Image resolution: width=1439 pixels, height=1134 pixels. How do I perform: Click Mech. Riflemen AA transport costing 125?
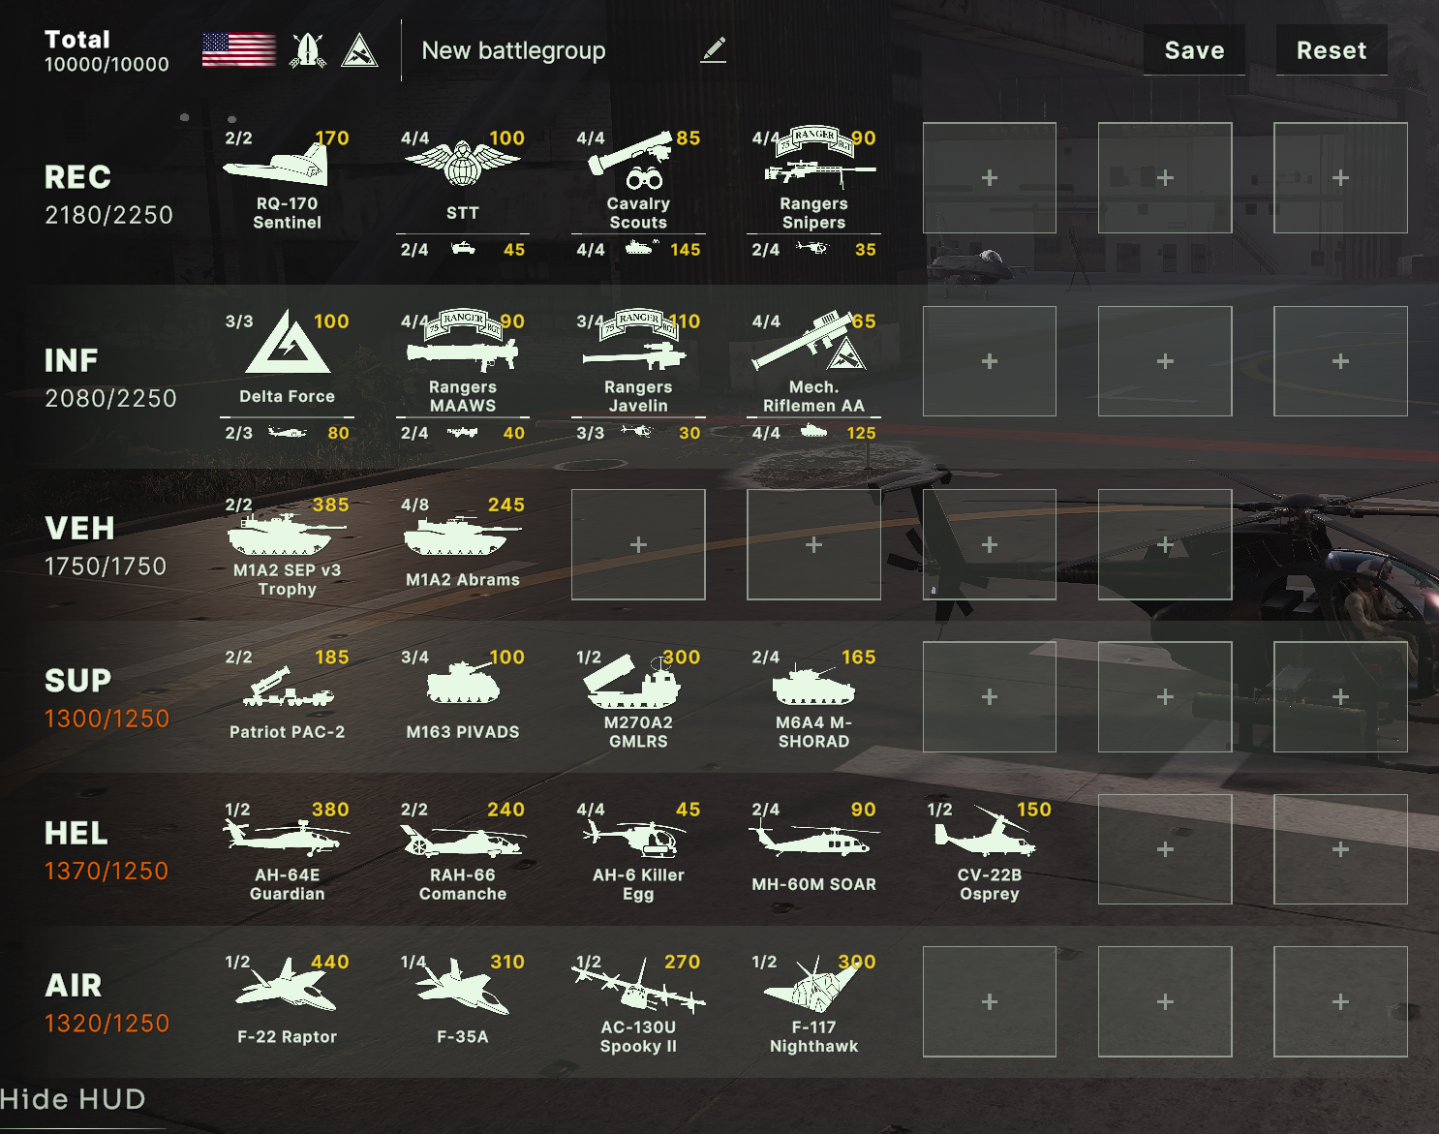(x=813, y=433)
